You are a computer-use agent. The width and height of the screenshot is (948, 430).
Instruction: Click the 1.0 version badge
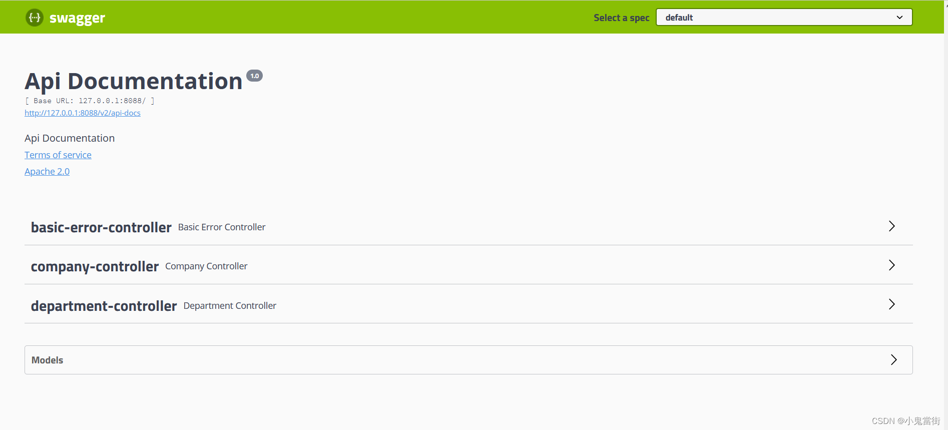click(x=254, y=76)
